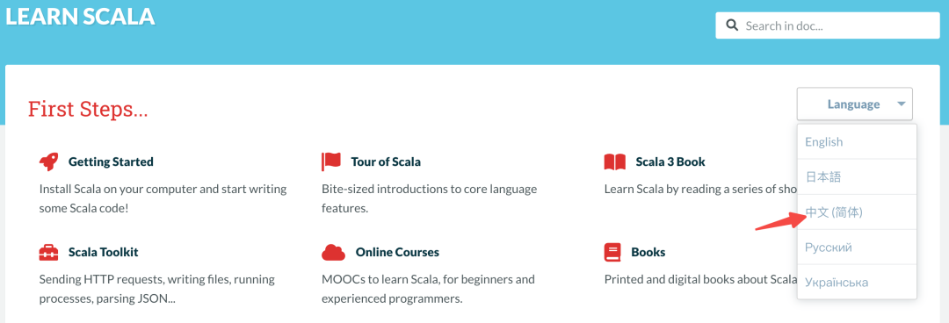Open the Language selector button
Image resolution: width=949 pixels, height=323 pixels.
[855, 104]
